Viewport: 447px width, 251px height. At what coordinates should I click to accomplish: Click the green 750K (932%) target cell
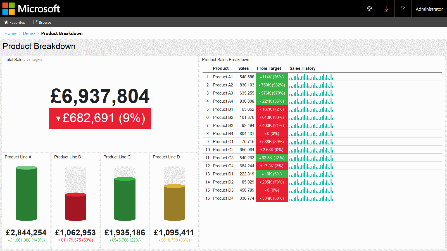(x=272, y=85)
